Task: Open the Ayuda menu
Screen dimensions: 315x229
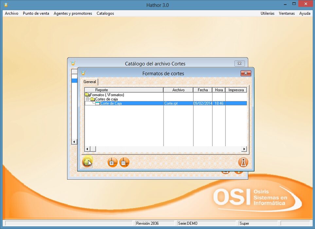Action: 305,13
